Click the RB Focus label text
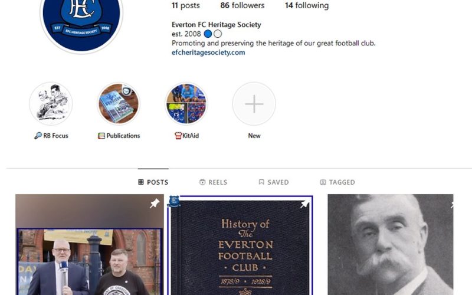The width and height of the screenshot is (472, 295). (55, 136)
